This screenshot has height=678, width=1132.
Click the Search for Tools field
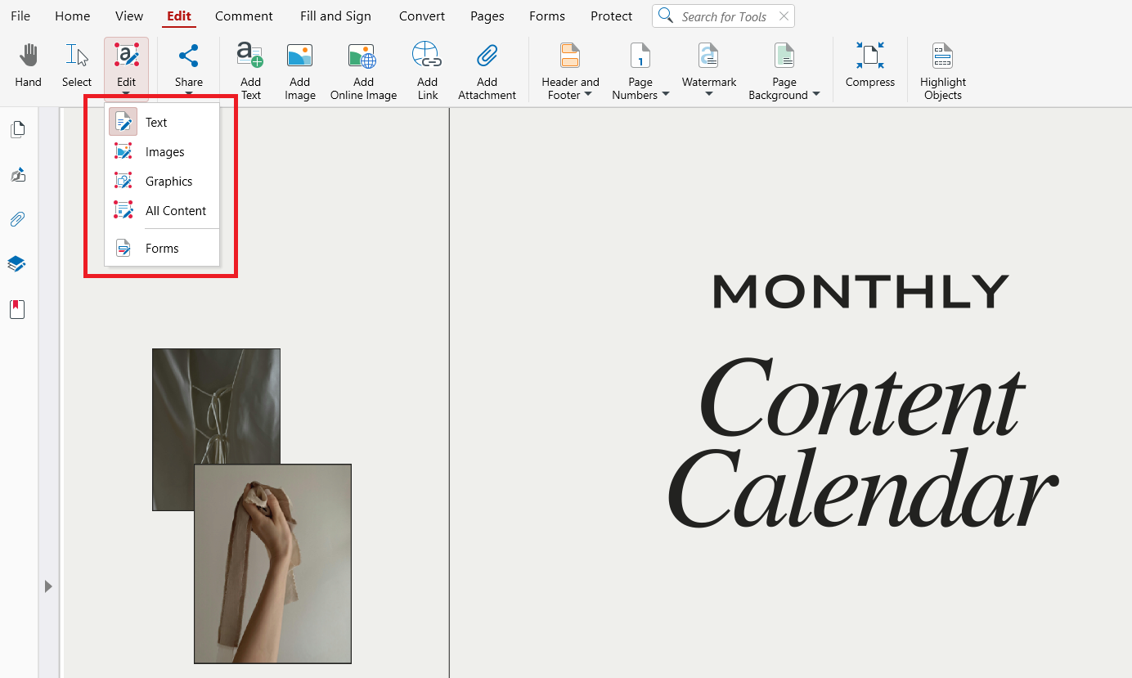tap(724, 16)
